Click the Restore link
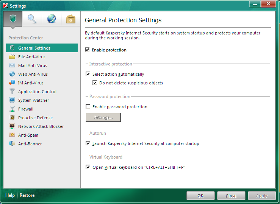Image resolution: width=280 pixels, height=204 pixels. tap(27, 195)
